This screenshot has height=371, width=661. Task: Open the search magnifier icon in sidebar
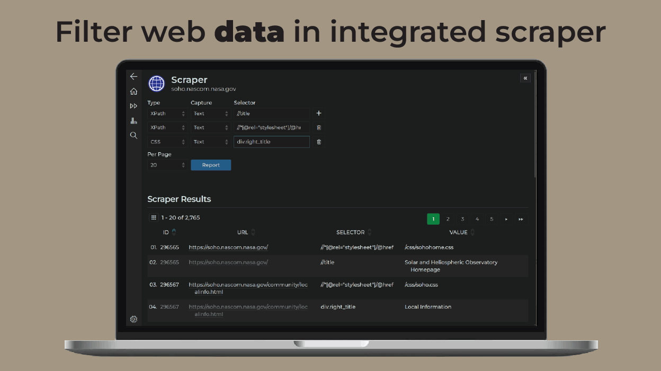(x=133, y=135)
